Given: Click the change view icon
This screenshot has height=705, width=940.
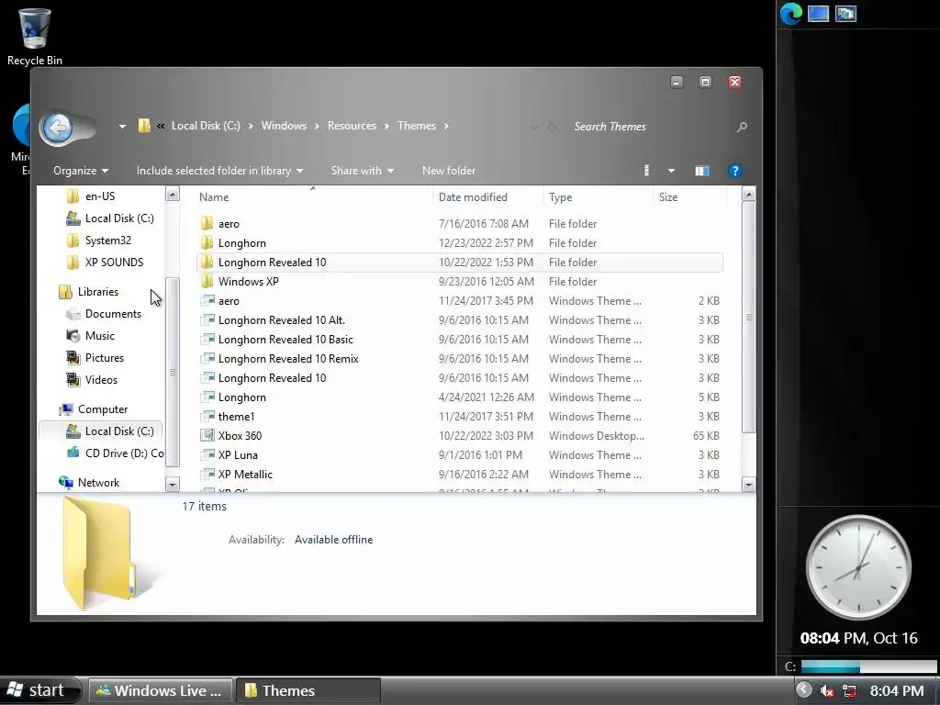Looking at the screenshot, I should (x=646, y=171).
